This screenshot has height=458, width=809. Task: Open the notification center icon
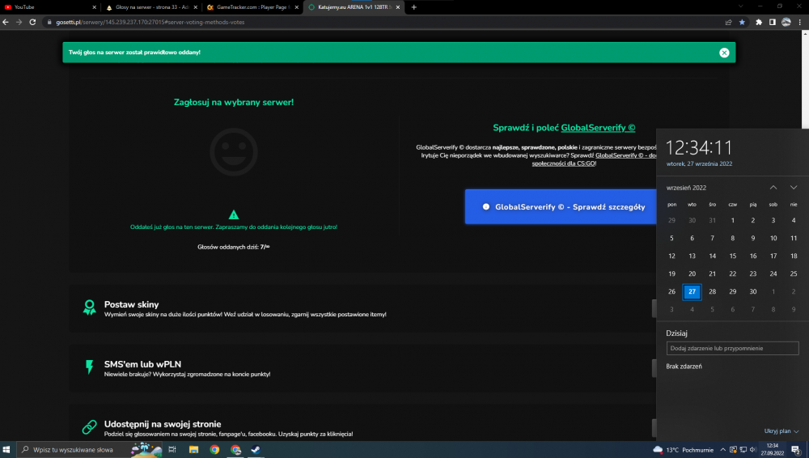click(795, 450)
